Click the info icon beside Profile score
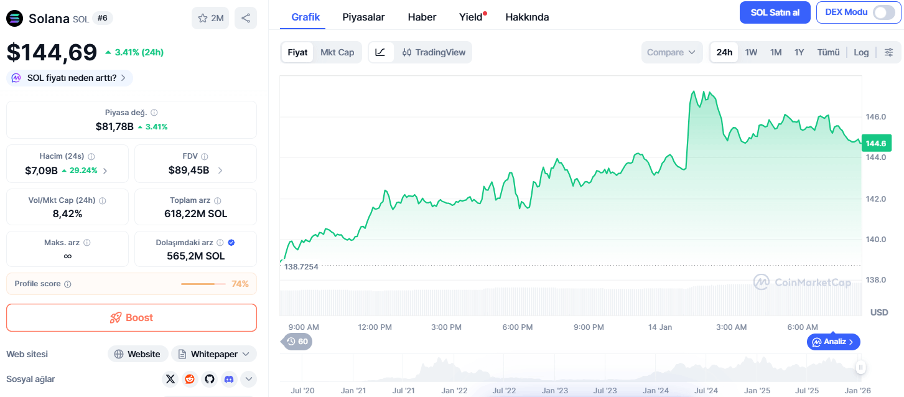This screenshot has width=904, height=397. click(x=68, y=284)
